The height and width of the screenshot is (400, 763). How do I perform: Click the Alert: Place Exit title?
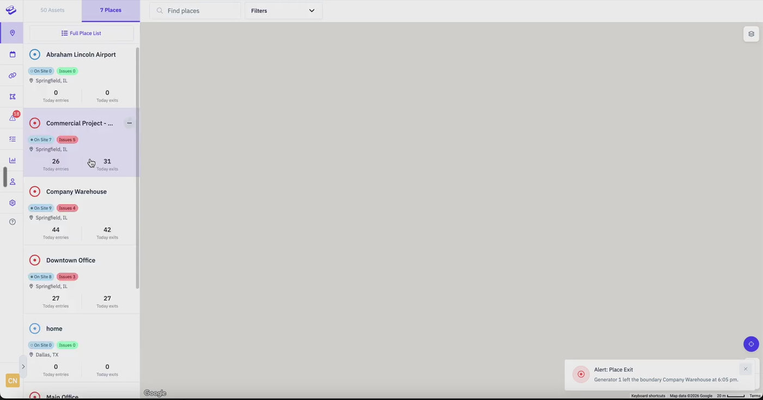tap(614, 370)
